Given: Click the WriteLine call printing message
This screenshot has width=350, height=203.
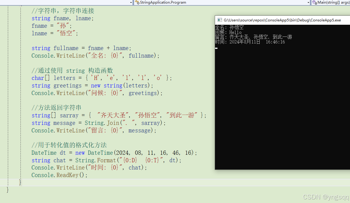Looking at the screenshot, I should pyautogui.click(x=94, y=130).
